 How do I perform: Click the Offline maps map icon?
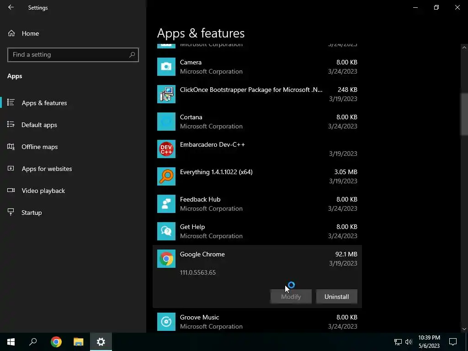tap(11, 147)
